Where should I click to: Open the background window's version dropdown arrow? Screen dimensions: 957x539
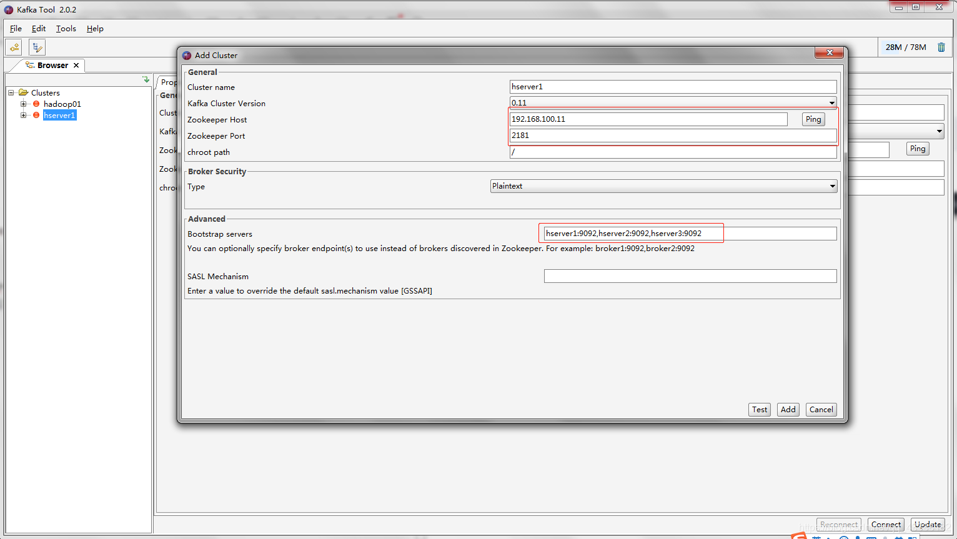[939, 131]
